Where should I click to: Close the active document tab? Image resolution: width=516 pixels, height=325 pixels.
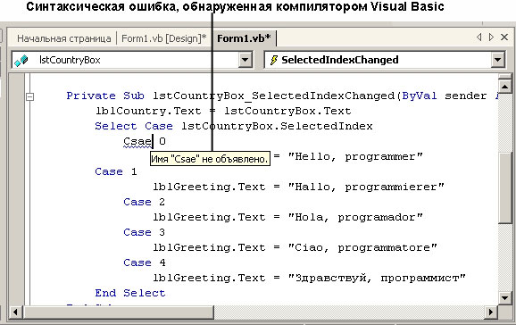coord(504,37)
